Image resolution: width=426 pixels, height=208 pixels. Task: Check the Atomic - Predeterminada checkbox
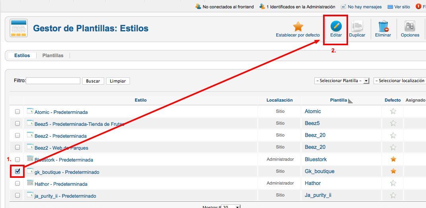tap(17, 111)
